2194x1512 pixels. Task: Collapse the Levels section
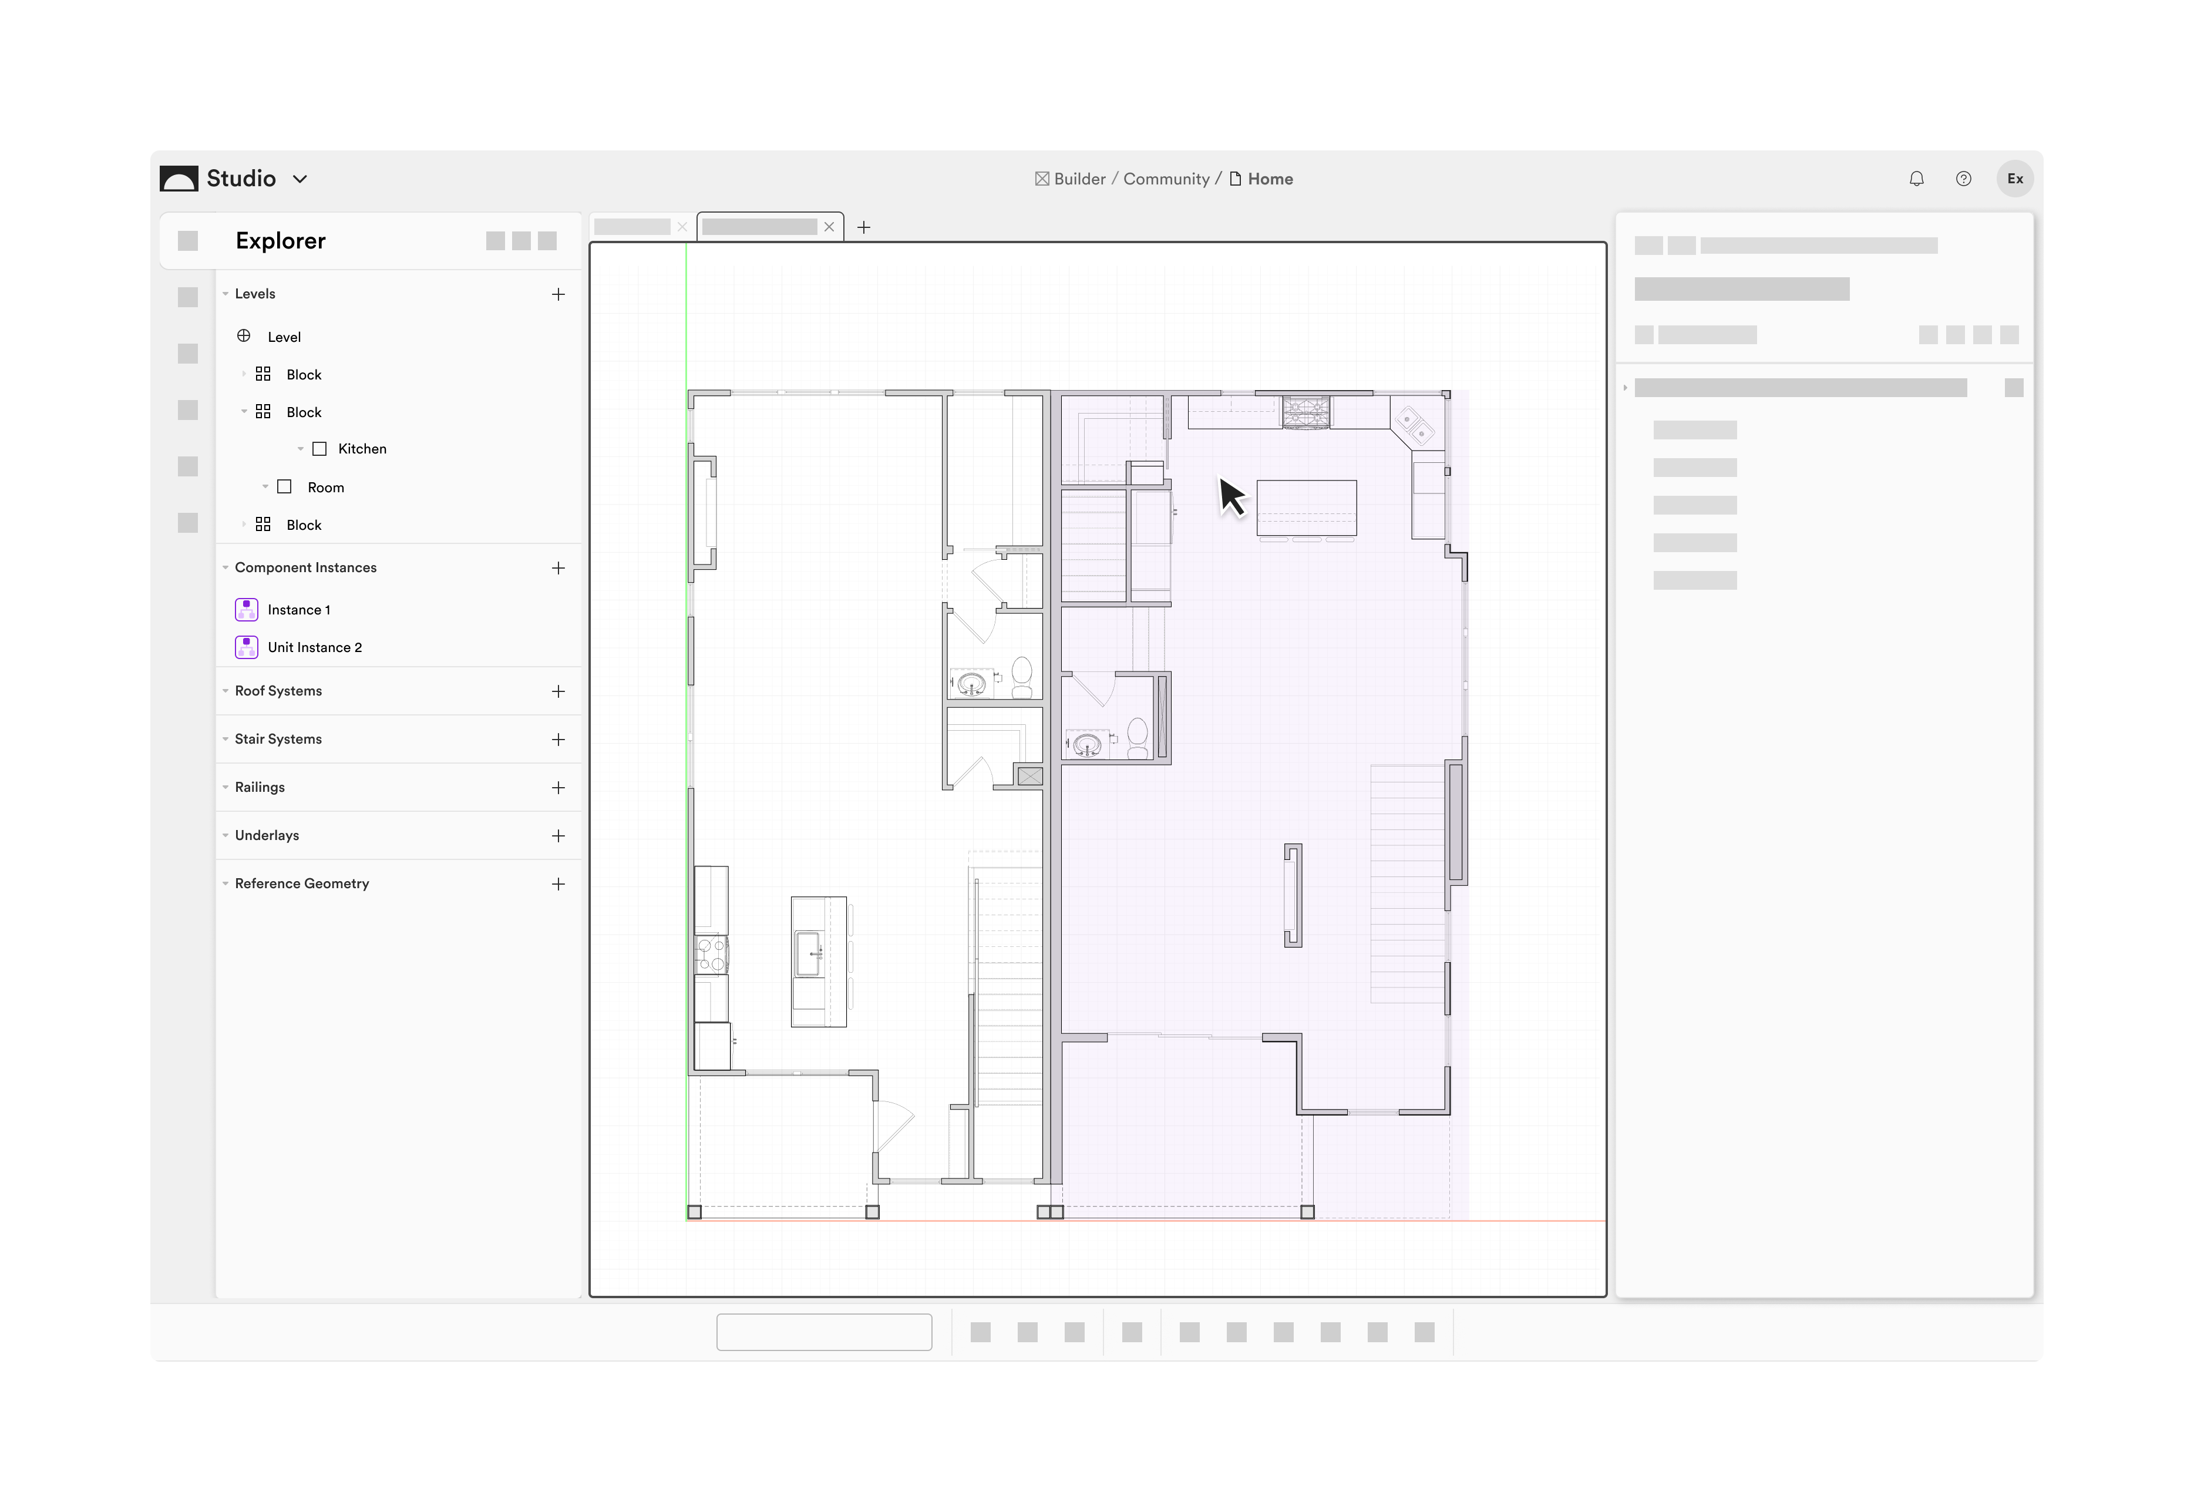point(224,294)
